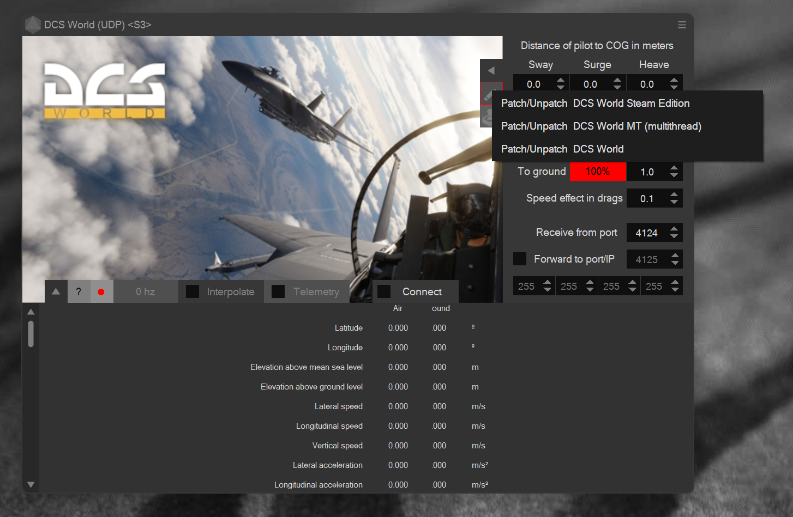Click the red 100% To ground bar

(598, 172)
